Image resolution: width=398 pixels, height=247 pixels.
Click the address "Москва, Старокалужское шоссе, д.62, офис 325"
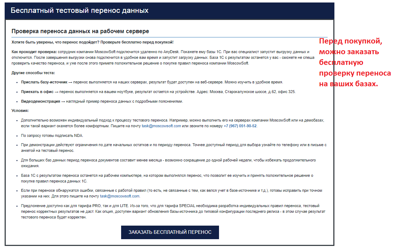(253, 92)
